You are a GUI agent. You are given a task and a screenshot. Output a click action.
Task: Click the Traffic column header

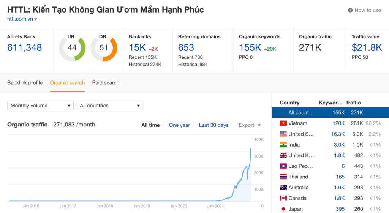click(353, 103)
